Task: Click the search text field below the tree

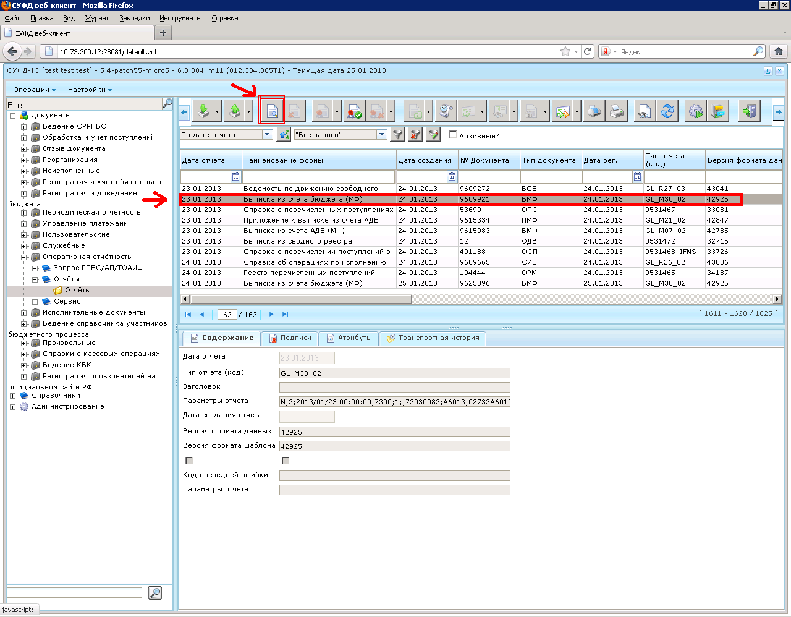Action: point(74,593)
